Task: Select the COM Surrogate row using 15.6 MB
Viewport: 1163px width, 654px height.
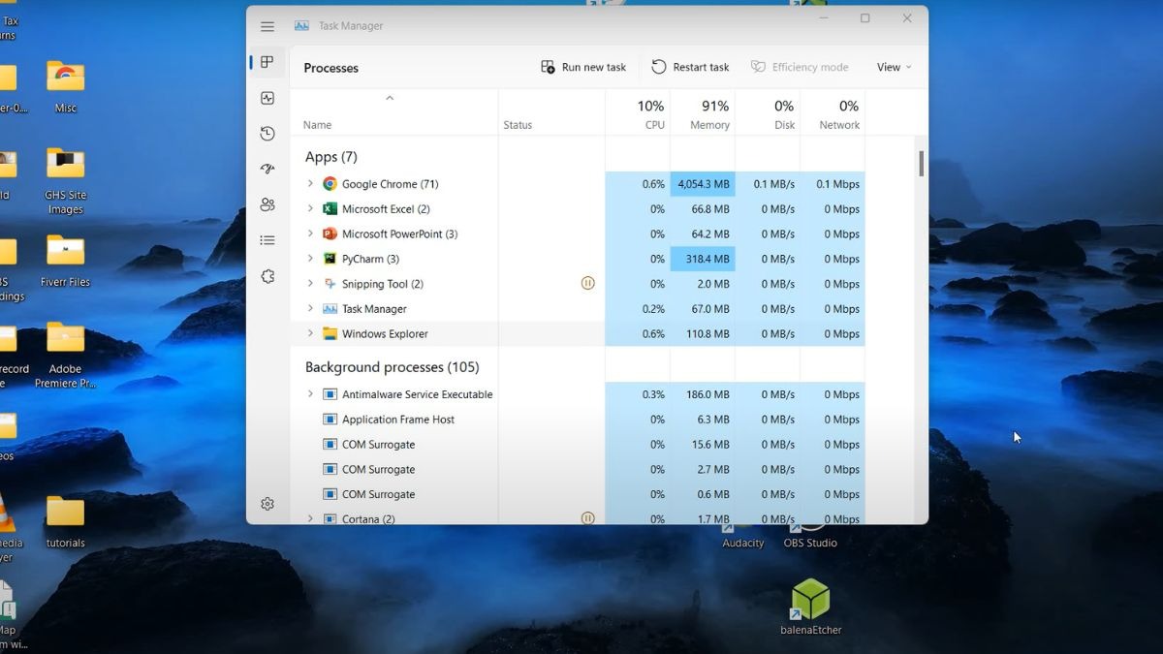Action: point(578,445)
